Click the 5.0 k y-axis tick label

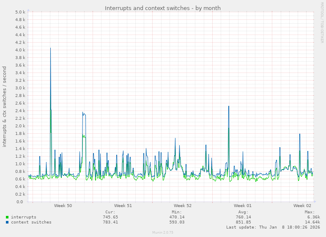pos(20,12)
